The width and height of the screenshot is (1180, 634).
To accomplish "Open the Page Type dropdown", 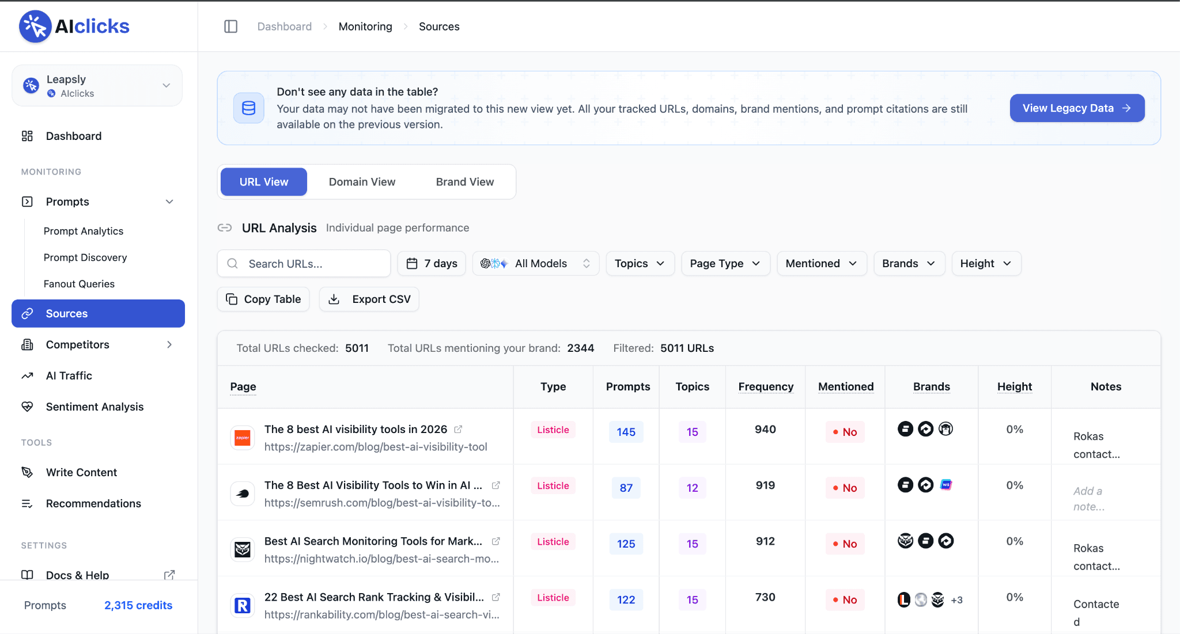I will [725, 263].
